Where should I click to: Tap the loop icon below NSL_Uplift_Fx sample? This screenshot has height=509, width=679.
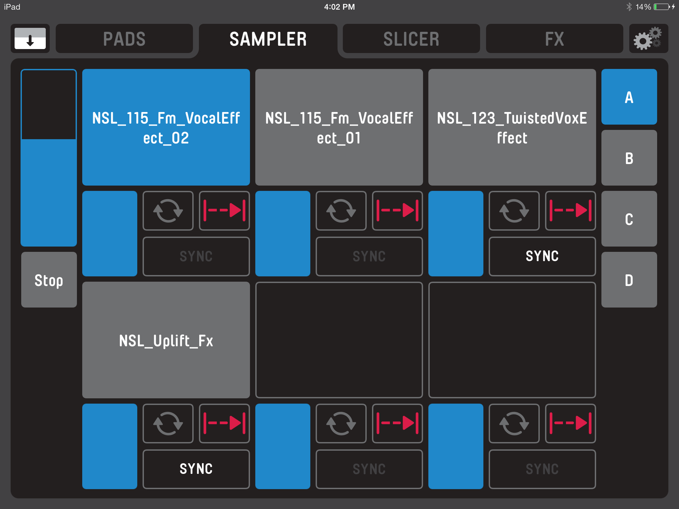pyautogui.click(x=168, y=424)
